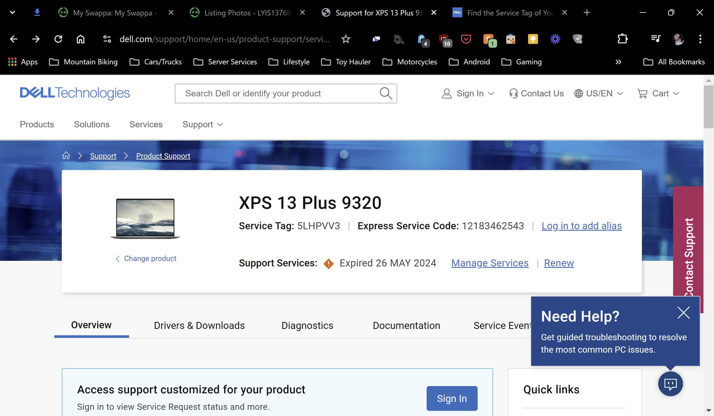The height and width of the screenshot is (416, 714).
Task: Expand the Sign In dropdown
Action: pos(468,94)
